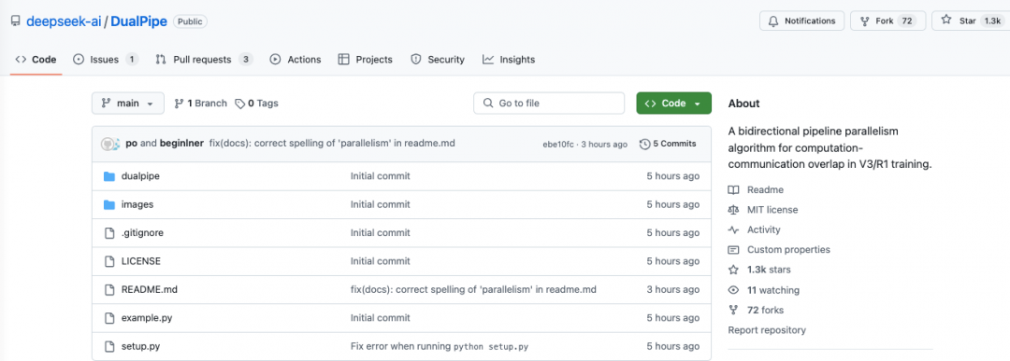Screen dimensions: 1010x361
Task: Star the DualPipe repository
Action: [971, 21]
